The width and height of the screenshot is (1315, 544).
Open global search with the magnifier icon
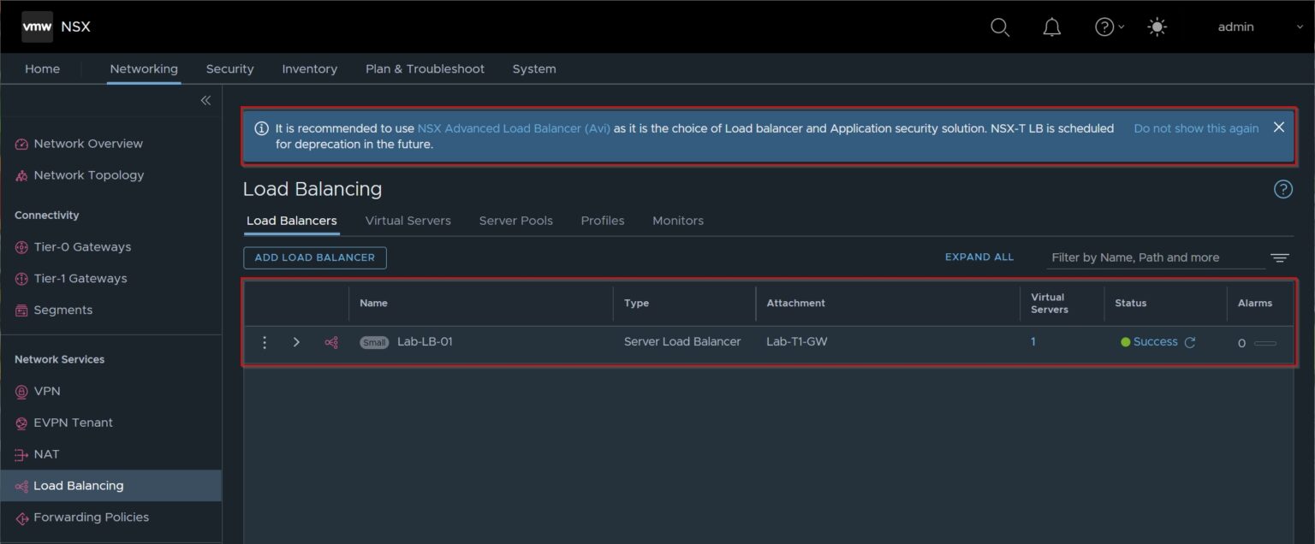[999, 27]
